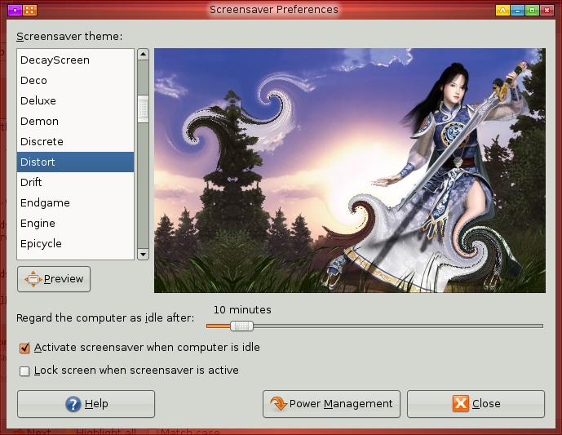Viewport: 562px width, 435px height.
Task: Select the Endgame screensaver theme
Action: (75, 203)
